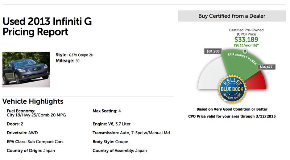This screenshot has width=290, height=160.
Task: Click the Body Style: Coupe entry
Action: pyautogui.click(x=111, y=141)
